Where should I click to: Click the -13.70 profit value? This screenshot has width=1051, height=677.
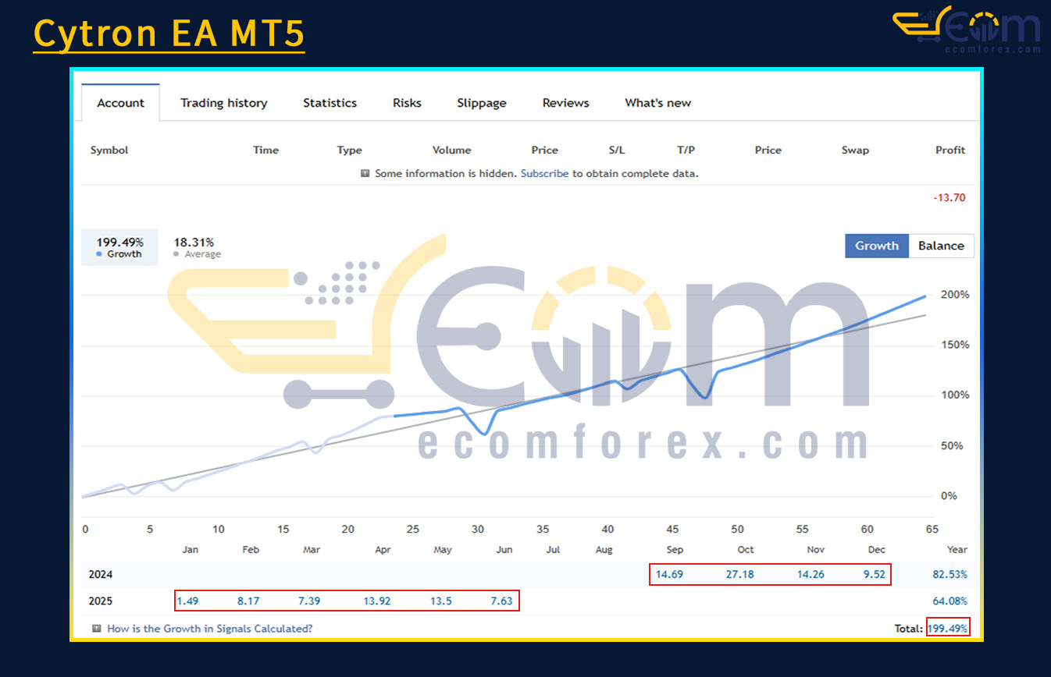click(x=949, y=197)
